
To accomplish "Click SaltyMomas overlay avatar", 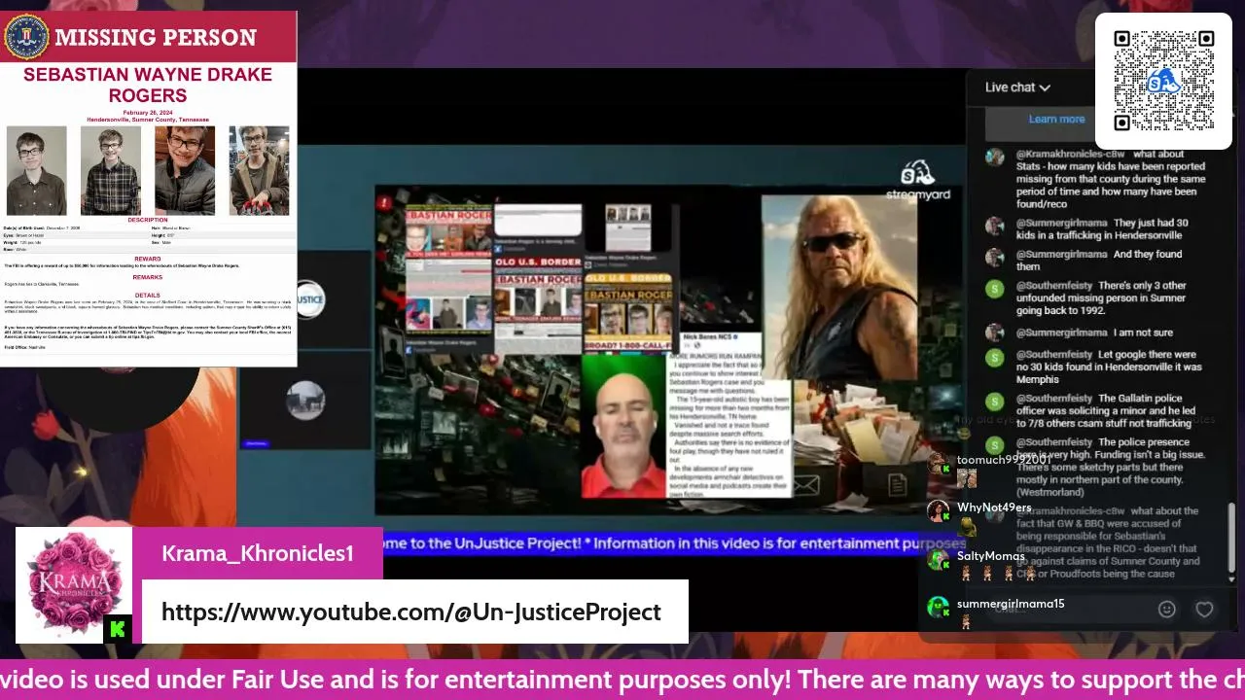I will tap(938, 560).
